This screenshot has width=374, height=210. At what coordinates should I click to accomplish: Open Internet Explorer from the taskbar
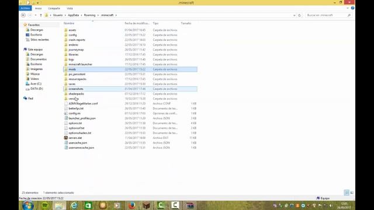[74, 205]
